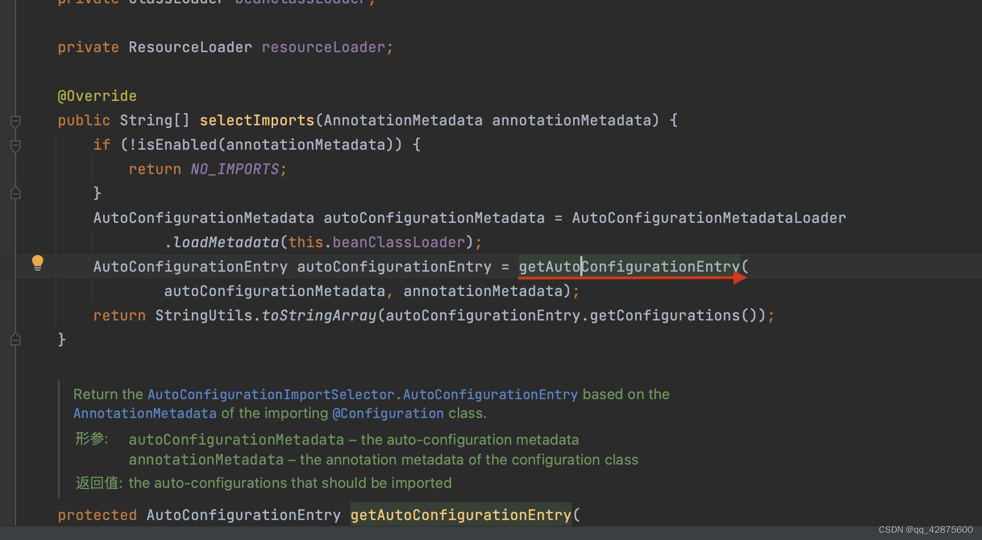
Task: Click the AutoConfigurationMetadataLoader class name
Action: (x=709, y=218)
